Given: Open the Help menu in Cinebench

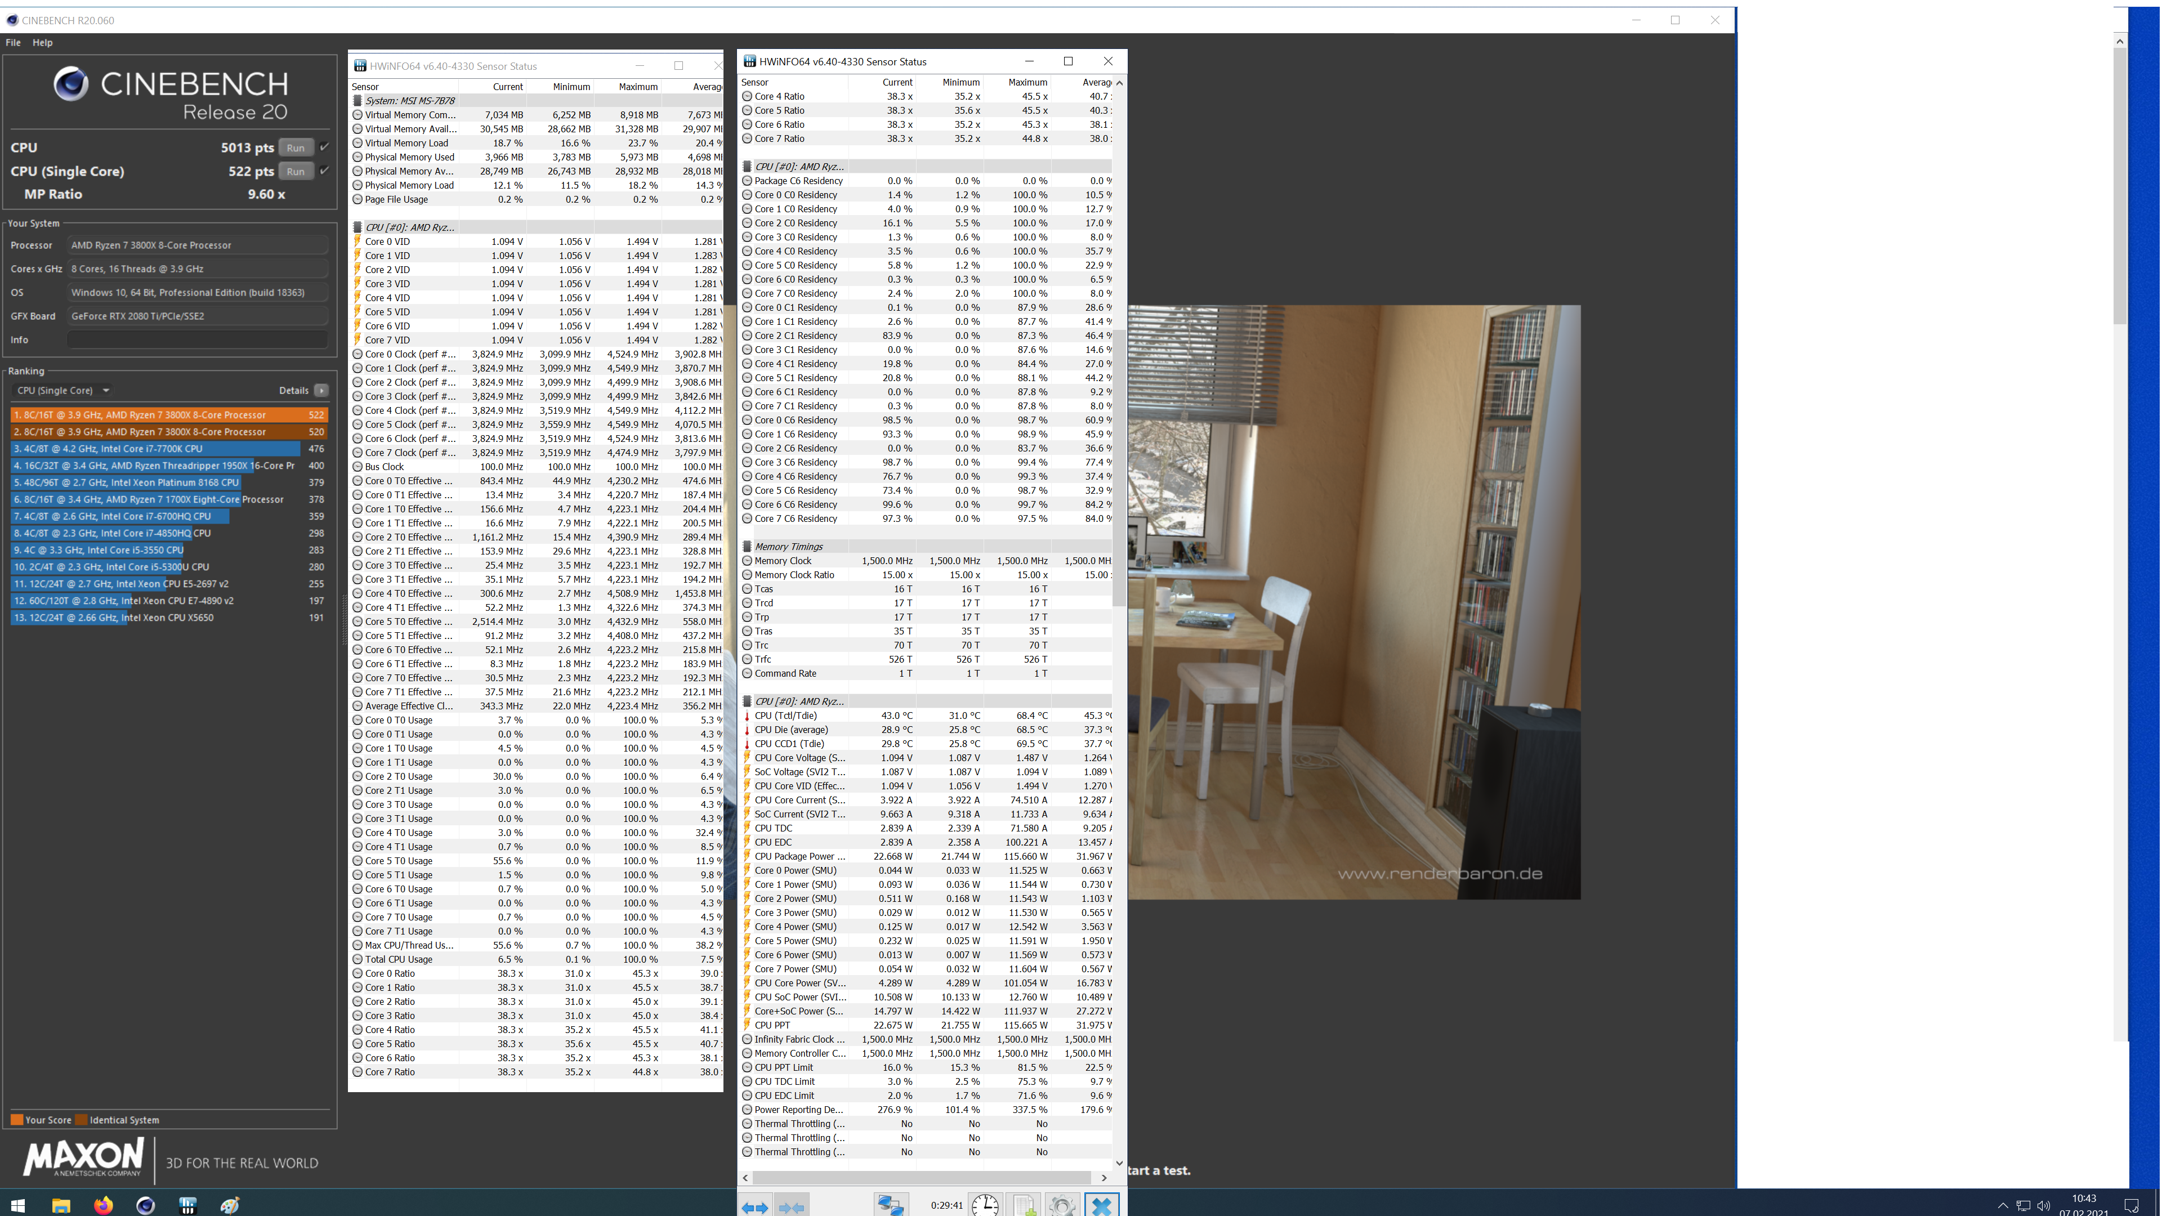Looking at the screenshot, I should click(42, 42).
